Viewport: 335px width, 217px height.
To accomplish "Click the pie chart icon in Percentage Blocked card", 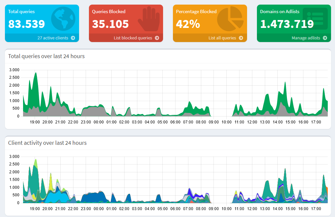I will (230, 19).
